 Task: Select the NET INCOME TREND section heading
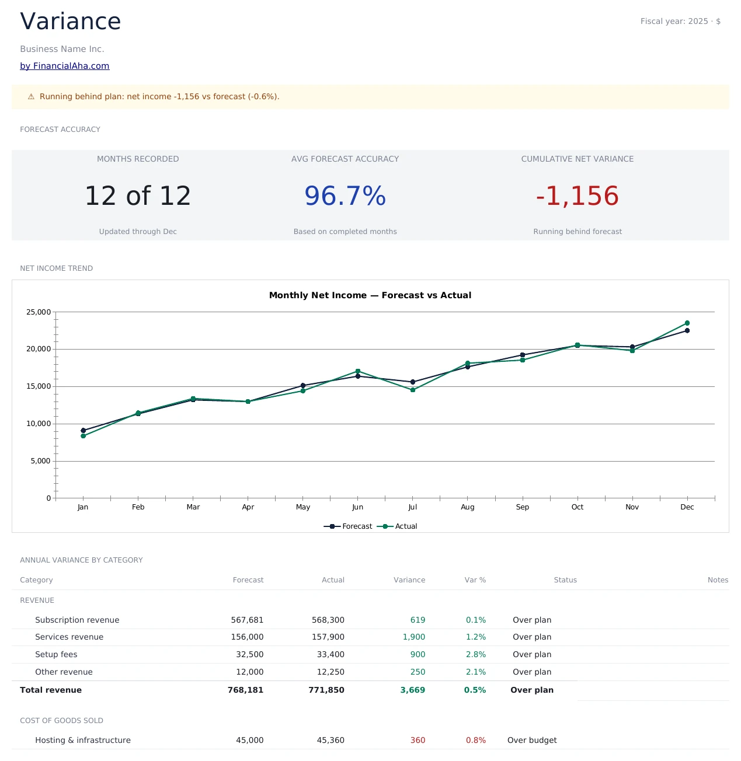click(56, 268)
